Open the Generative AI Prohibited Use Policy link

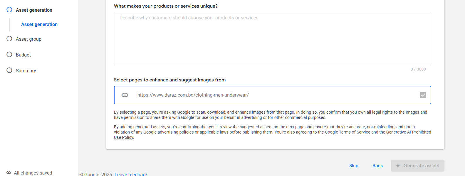click(x=408, y=132)
